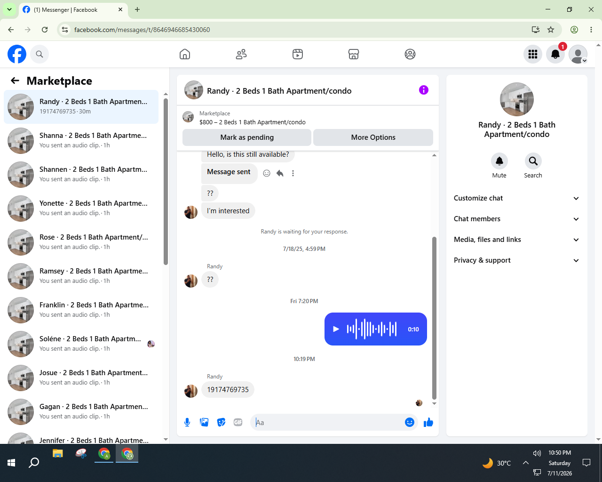React with emoji to 'Message sent'
The height and width of the screenshot is (482, 602).
pos(267,173)
